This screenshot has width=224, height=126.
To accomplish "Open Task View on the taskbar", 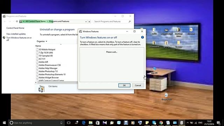I will click(69, 123).
